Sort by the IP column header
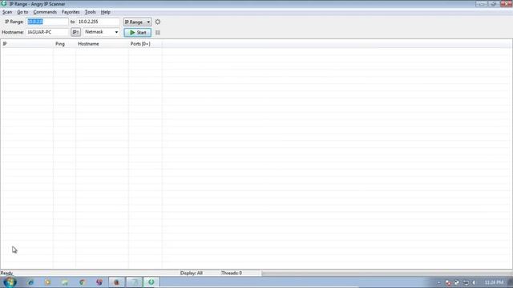 [x=26, y=44]
